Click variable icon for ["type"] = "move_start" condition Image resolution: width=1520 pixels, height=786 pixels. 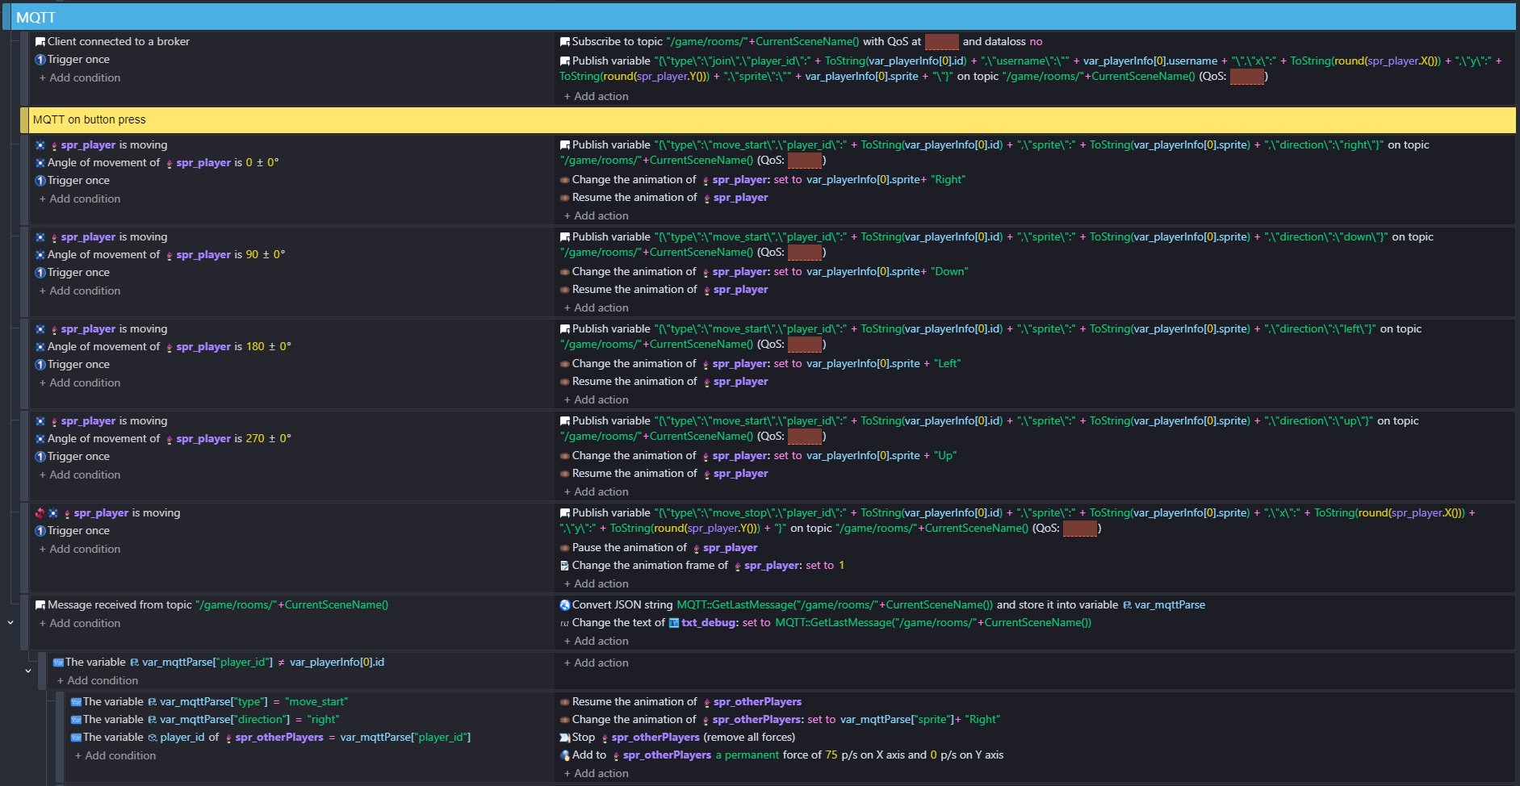76,702
